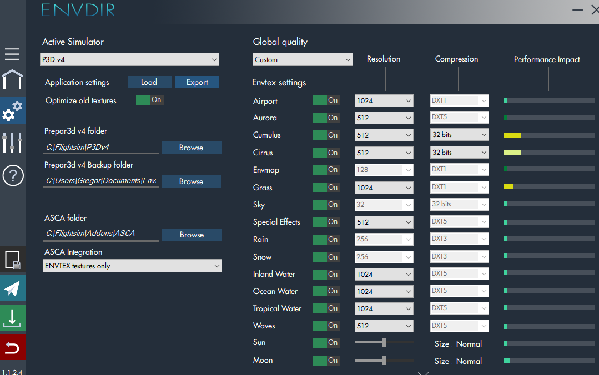Toggle the Snow switch
599x375 pixels.
326,257
